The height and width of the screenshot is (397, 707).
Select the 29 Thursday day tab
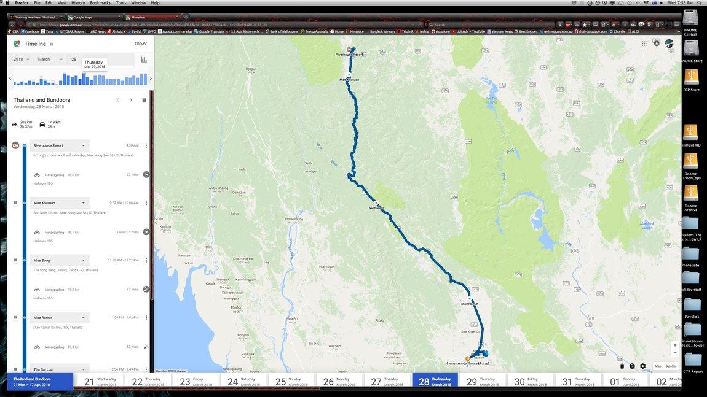pos(483,382)
